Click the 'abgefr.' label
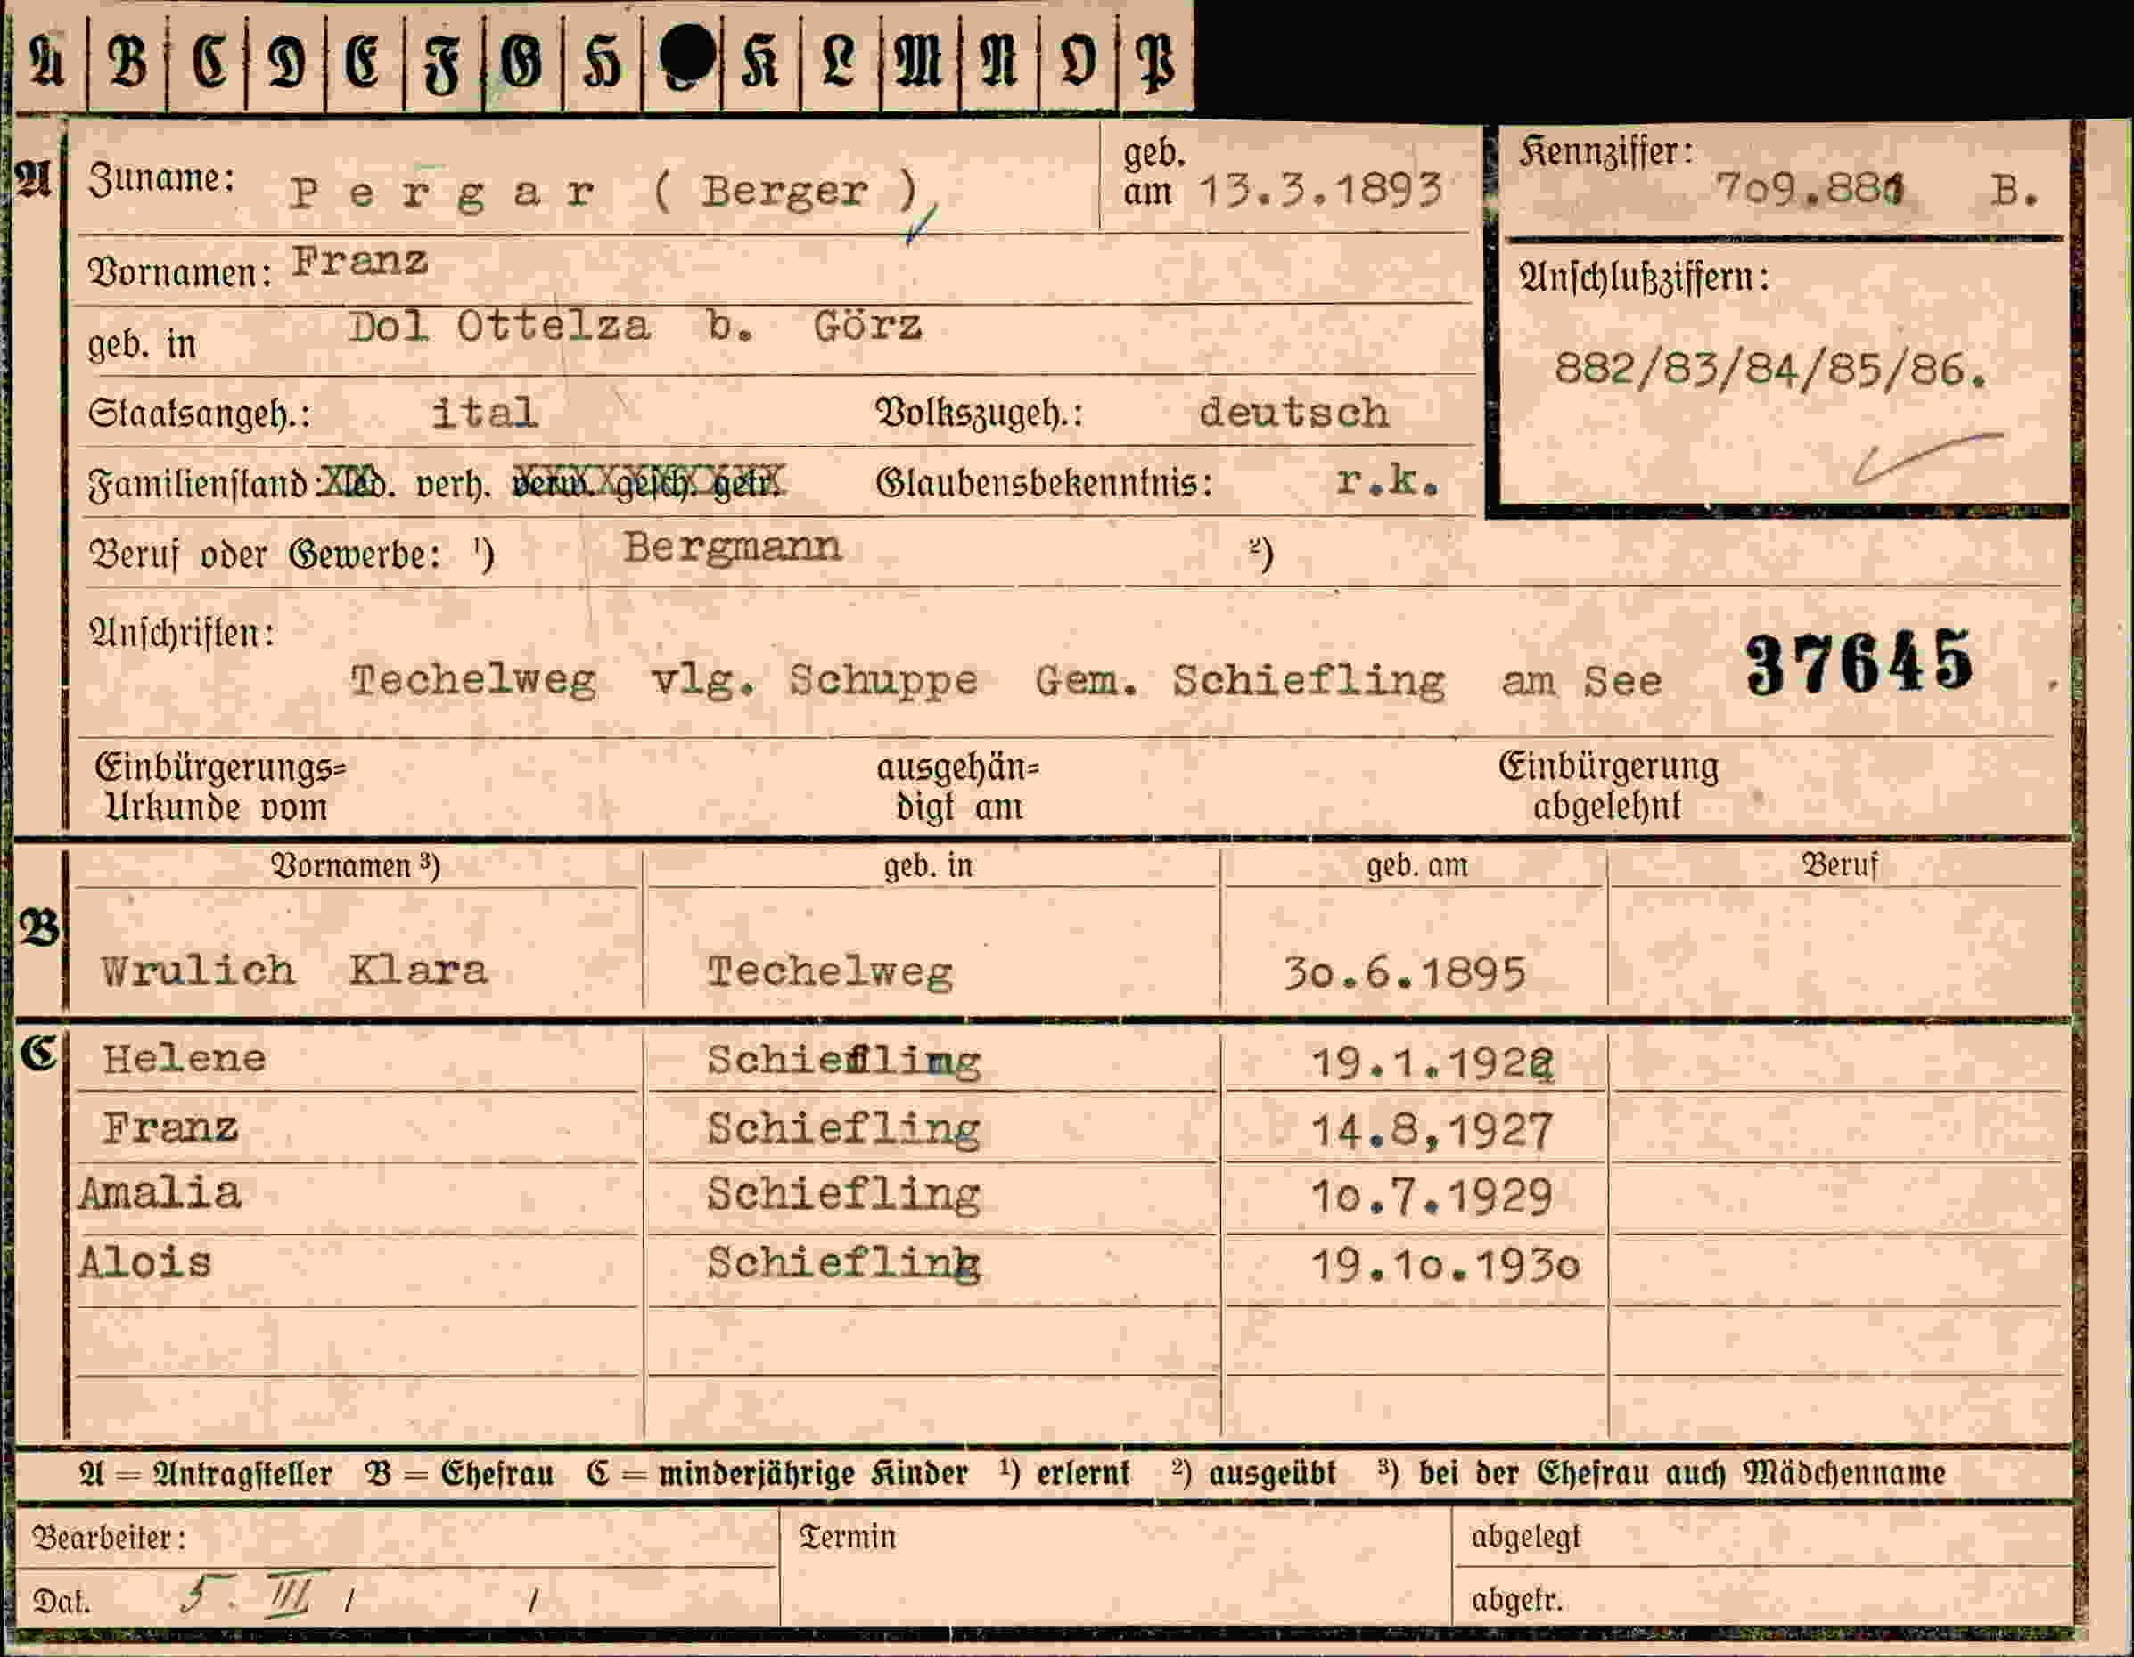The image size is (2134, 1657). coord(1517,1600)
